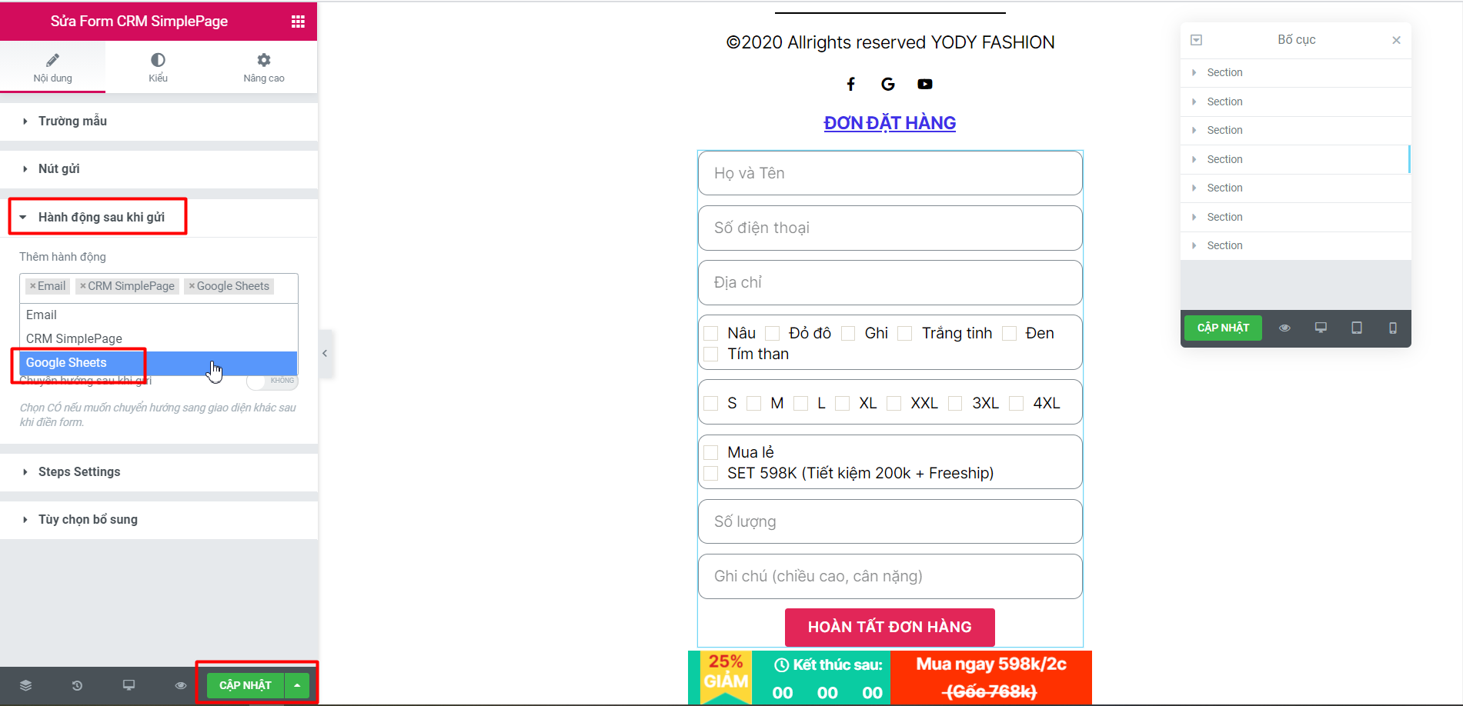Check the Đỏ đô color checkbox

tap(773, 334)
